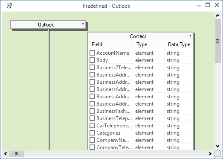Maximize the Predefined - Outlook window
The width and height of the screenshot is (223, 159).
208,5
